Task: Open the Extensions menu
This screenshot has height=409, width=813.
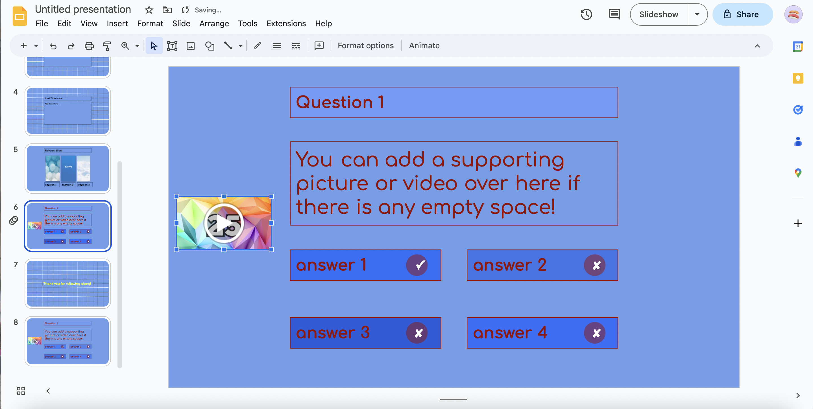Action: point(286,24)
